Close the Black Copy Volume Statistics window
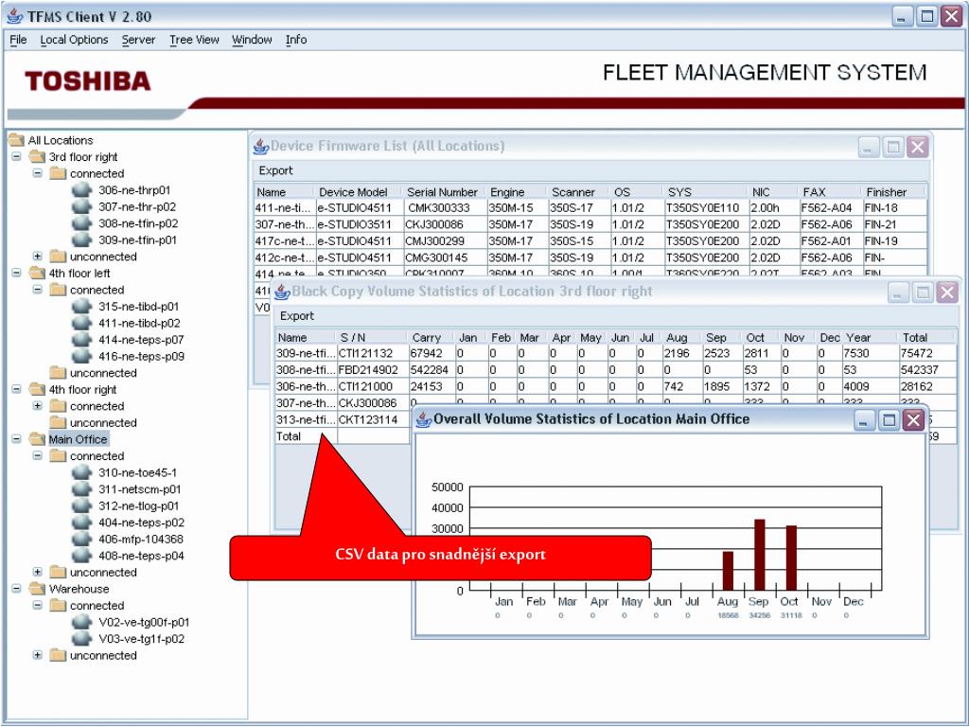 point(946,293)
